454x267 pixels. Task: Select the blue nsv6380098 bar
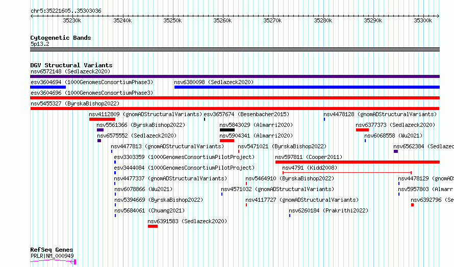tap(307, 87)
